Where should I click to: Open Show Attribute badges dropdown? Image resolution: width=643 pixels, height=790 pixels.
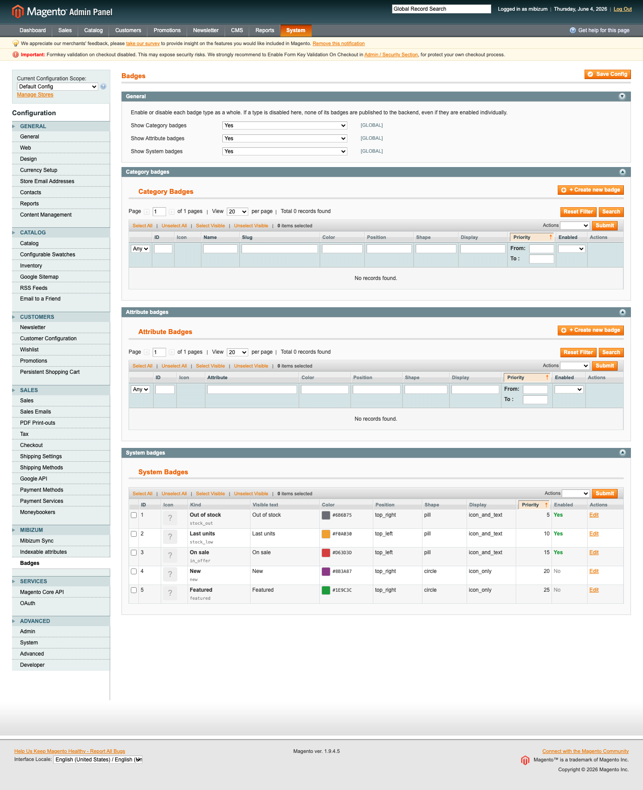[285, 138]
